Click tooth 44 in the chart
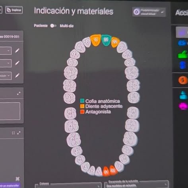 [80, 160]
